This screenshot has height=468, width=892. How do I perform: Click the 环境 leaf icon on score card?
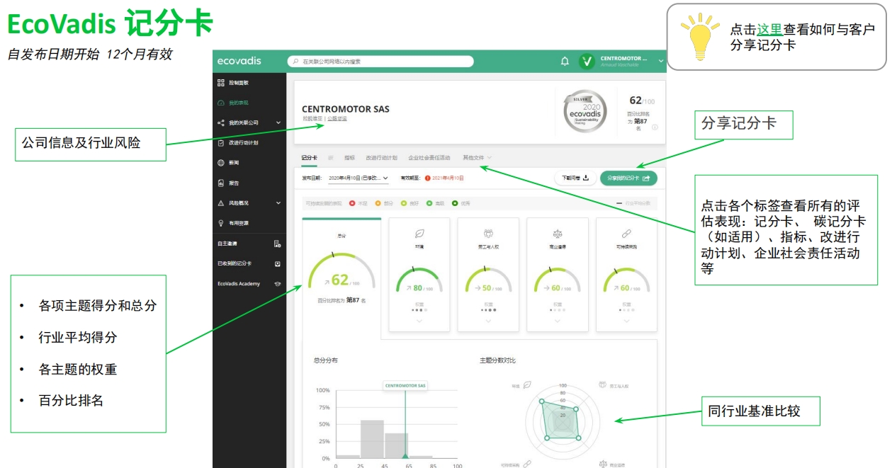click(419, 233)
